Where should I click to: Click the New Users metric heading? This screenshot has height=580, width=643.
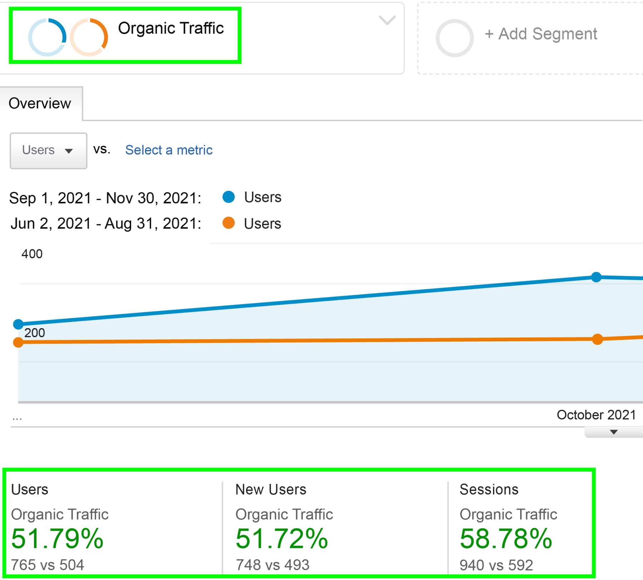pyautogui.click(x=271, y=489)
